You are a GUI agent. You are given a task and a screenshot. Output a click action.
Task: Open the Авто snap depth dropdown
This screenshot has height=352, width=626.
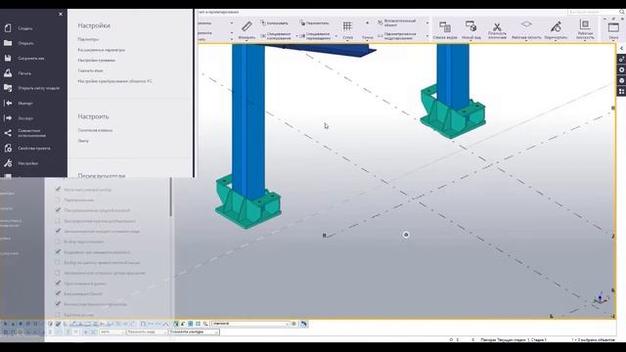point(112,332)
